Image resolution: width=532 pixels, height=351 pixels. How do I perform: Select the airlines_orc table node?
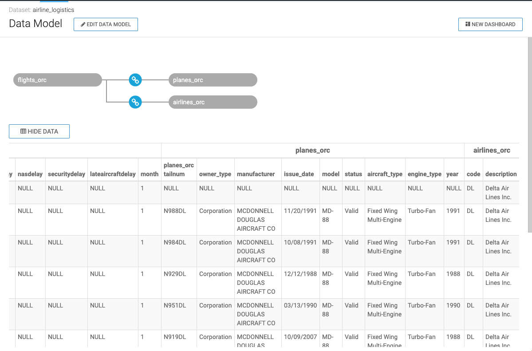pos(213,102)
